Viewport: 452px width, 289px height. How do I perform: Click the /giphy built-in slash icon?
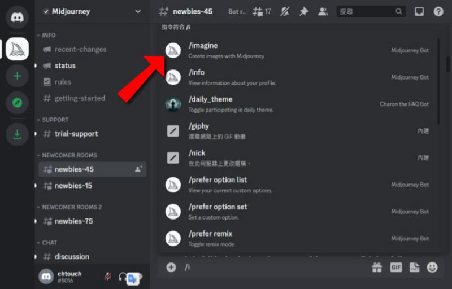tap(173, 131)
